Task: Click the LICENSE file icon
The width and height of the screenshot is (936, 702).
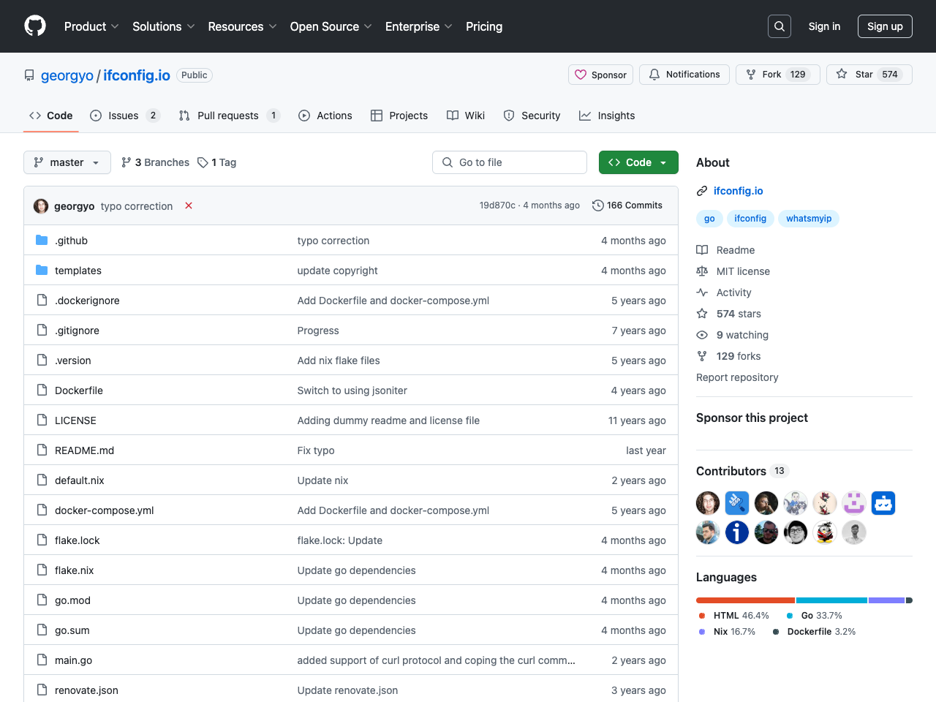Action: [42, 420]
